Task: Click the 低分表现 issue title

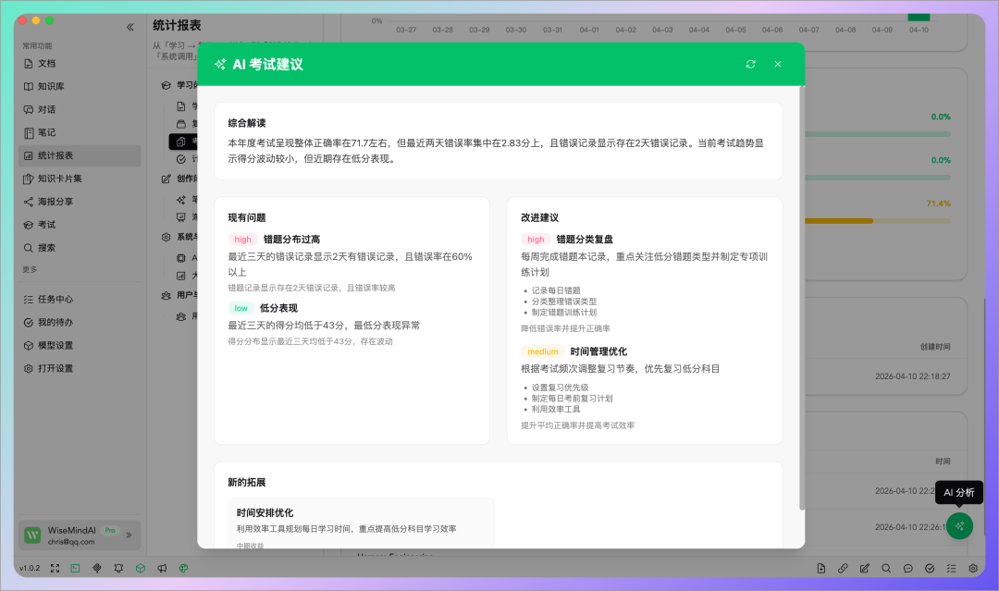Action: coord(278,308)
